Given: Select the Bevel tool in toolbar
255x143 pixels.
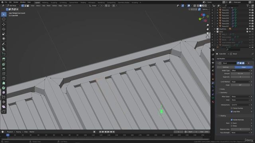Looking at the screenshot, I should 4,69.
